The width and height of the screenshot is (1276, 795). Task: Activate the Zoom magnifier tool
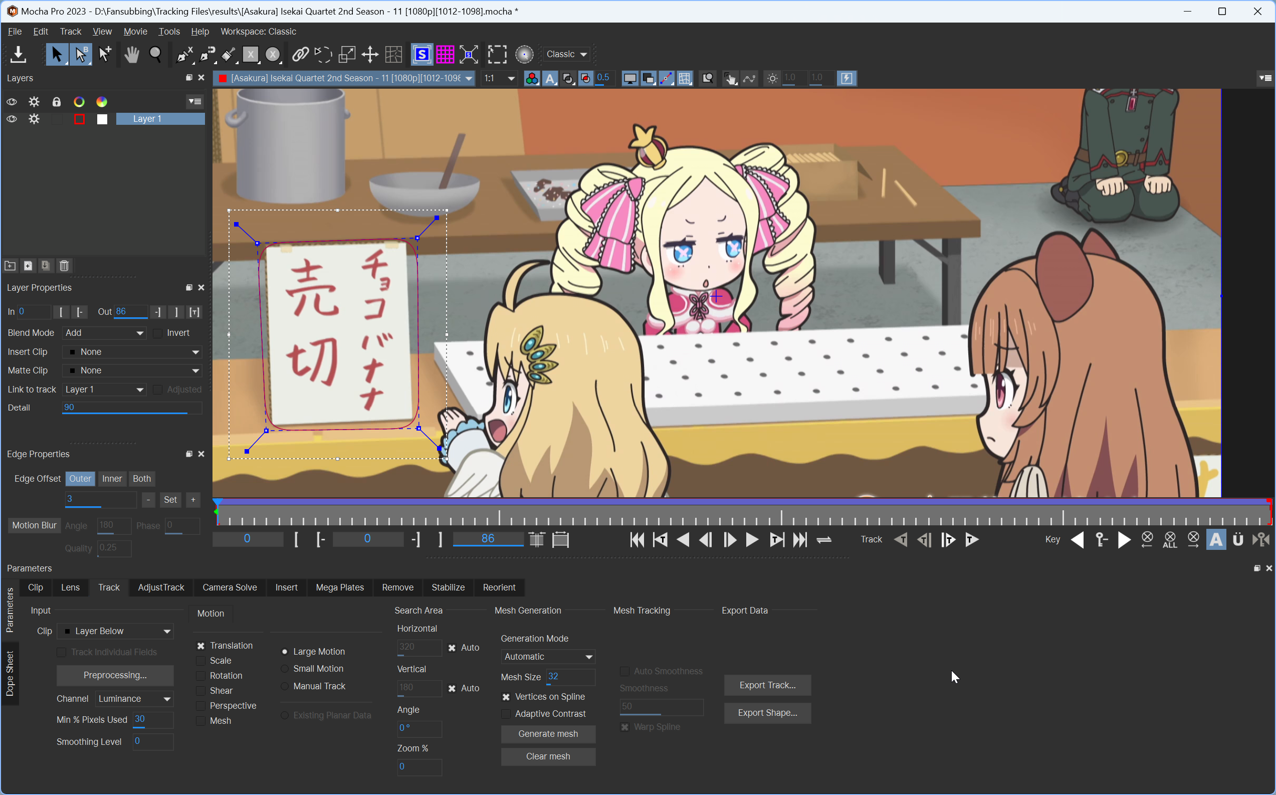155,54
